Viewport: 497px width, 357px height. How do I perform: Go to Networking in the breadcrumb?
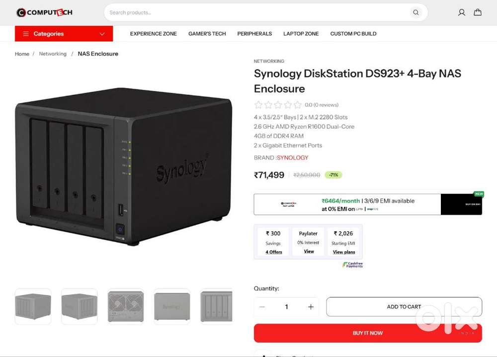pos(53,54)
